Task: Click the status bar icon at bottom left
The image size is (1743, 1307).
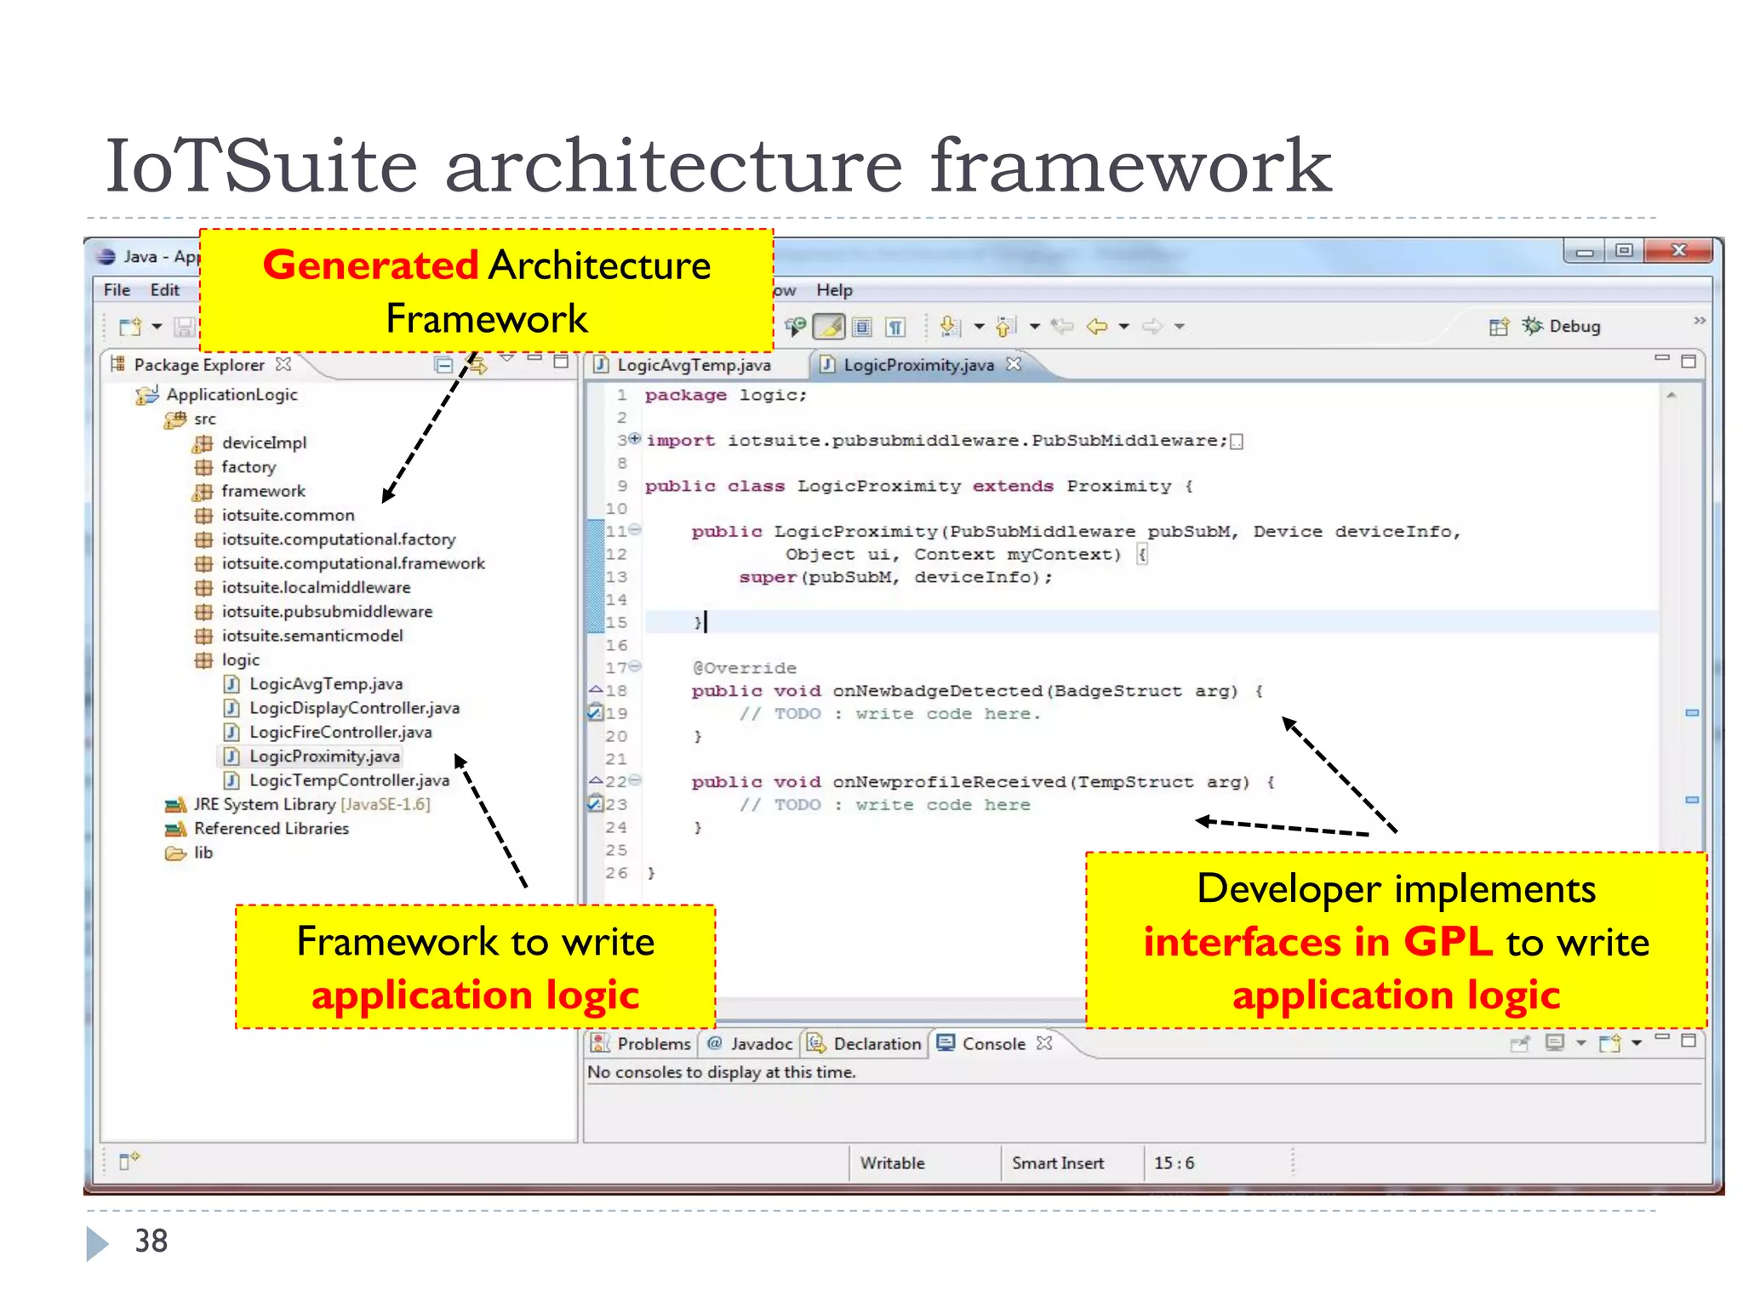Action: [x=129, y=1161]
